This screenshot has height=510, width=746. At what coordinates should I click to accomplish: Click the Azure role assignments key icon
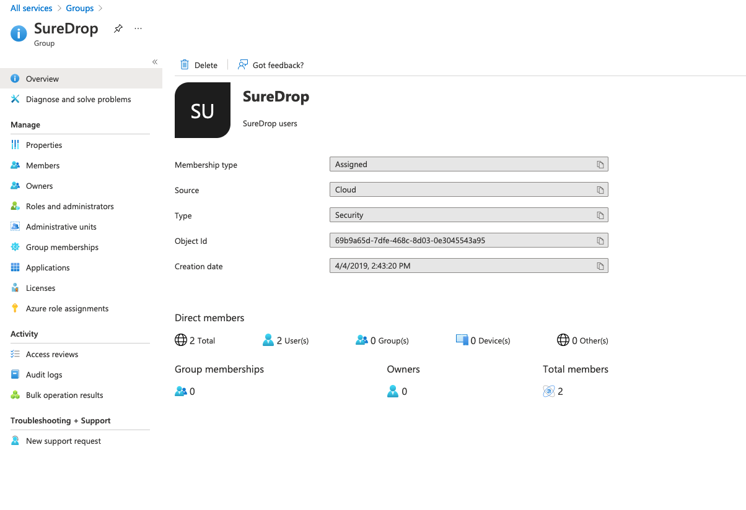point(15,308)
